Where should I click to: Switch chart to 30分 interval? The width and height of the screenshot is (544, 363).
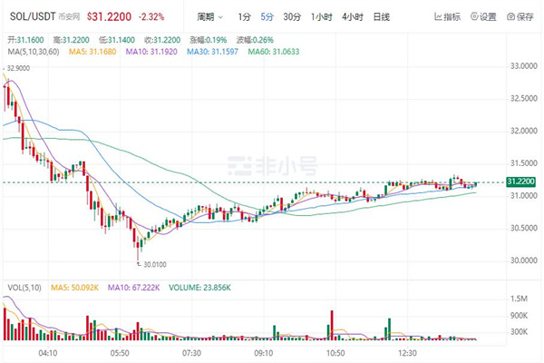pyautogui.click(x=291, y=17)
